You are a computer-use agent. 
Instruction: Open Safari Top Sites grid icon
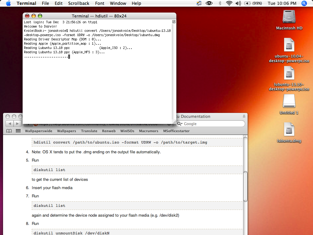pyautogui.click(x=18, y=131)
